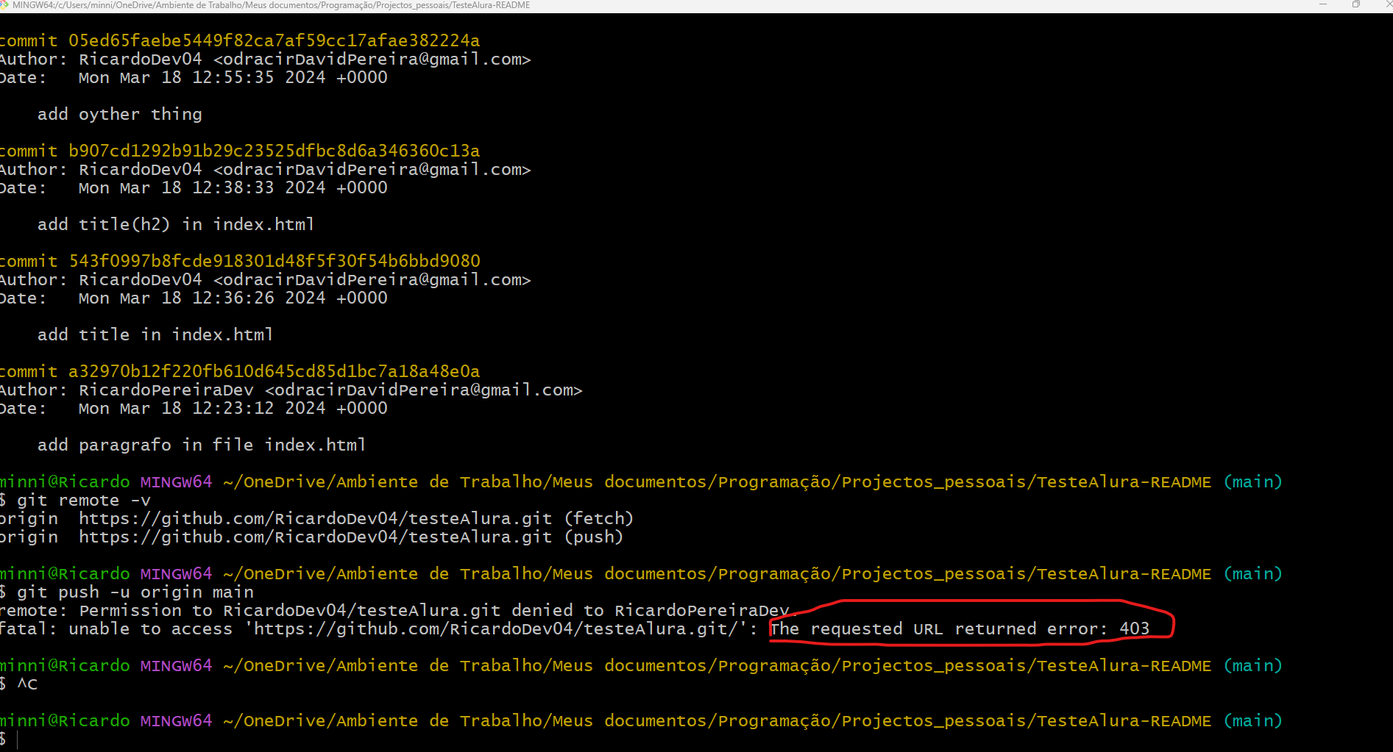
Task: Click the MINGW64 terminal icon in title bar
Action: tap(4, 5)
